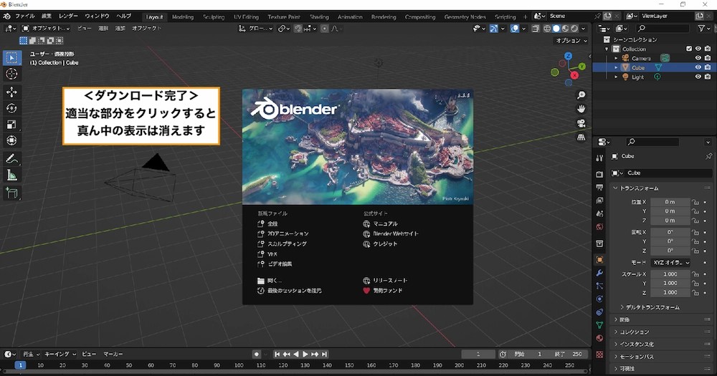Hide Light with its eye icon

698,77
